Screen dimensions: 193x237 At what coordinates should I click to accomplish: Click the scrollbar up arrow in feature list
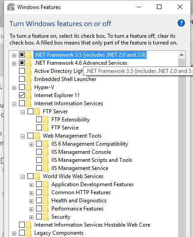click(181, 55)
